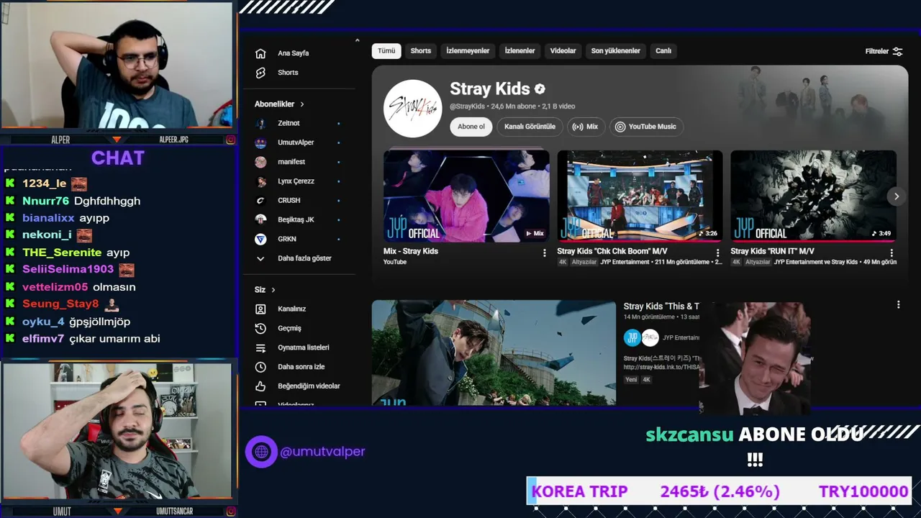The height and width of the screenshot is (518, 921).
Task: Open the Lynx Çerezz channel avatar
Action: [x=260, y=181]
